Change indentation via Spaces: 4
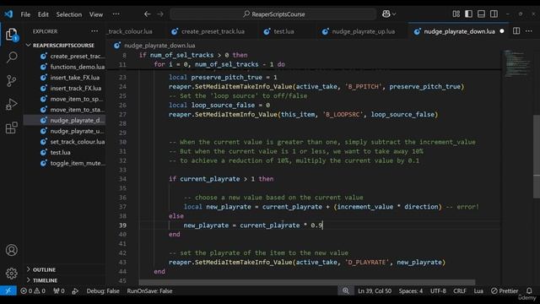The height and width of the screenshot is (304, 540). click(411, 290)
